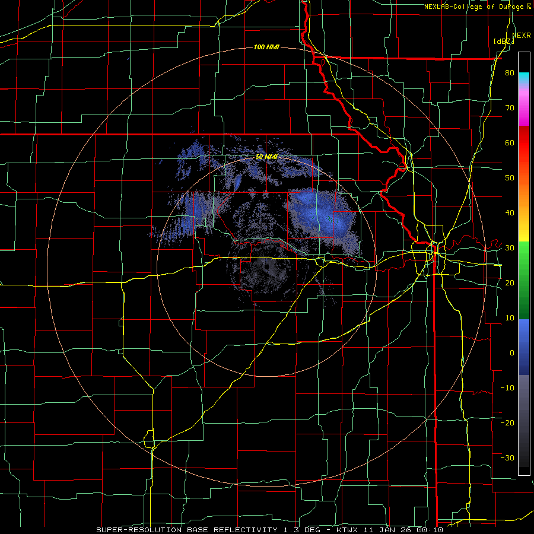The height and width of the screenshot is (534, 534).
Task: Click the 70 value on the dBZ scale
Action: click(x=510, y=108)
